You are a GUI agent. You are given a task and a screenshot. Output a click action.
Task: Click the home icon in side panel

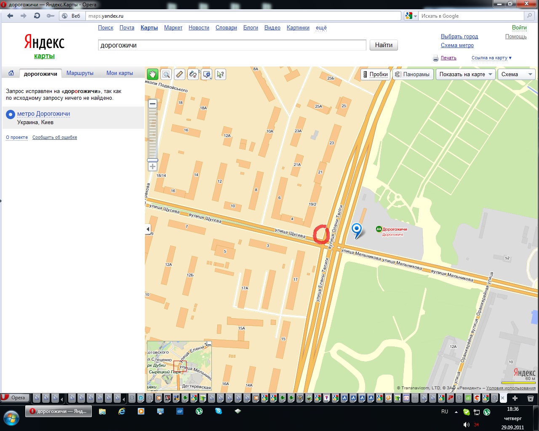(11, 73)
